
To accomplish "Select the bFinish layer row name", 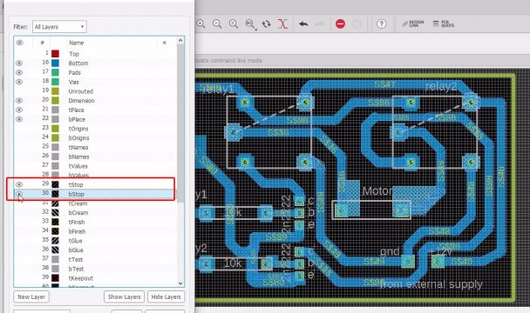I will click(77, 231).
